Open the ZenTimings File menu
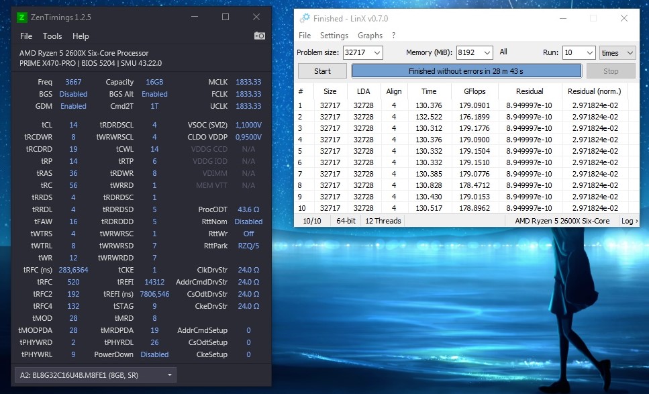Image resolution: width=649 pixels, height=394 pixels. pos(26,36)
